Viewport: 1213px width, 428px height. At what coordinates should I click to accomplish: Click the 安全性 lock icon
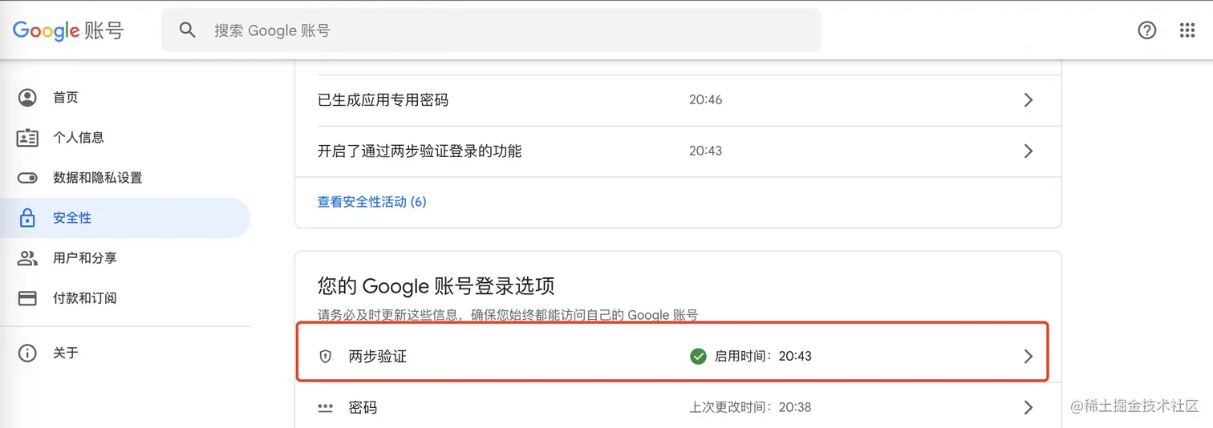tap(27, 218)
